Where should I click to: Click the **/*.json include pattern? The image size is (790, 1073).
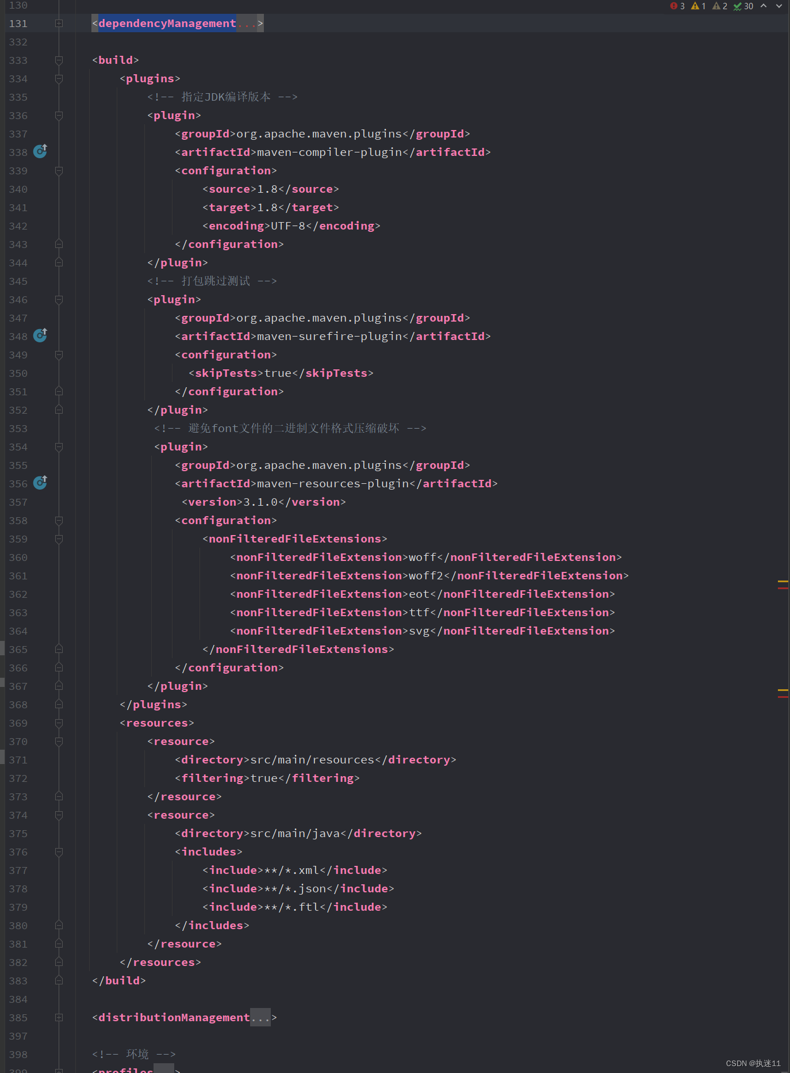(x=295, y=889)
